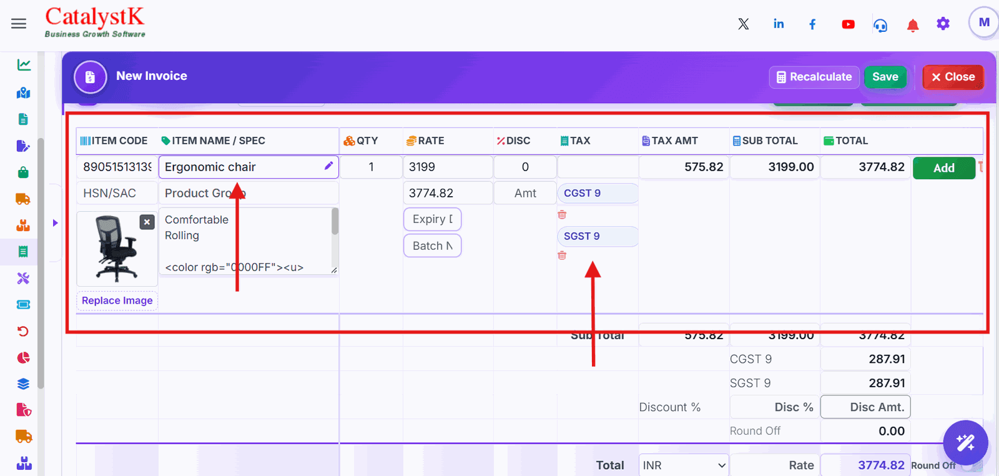Open the notifications bell
Viewport: 999px width, 476px height.
[913, 25]
